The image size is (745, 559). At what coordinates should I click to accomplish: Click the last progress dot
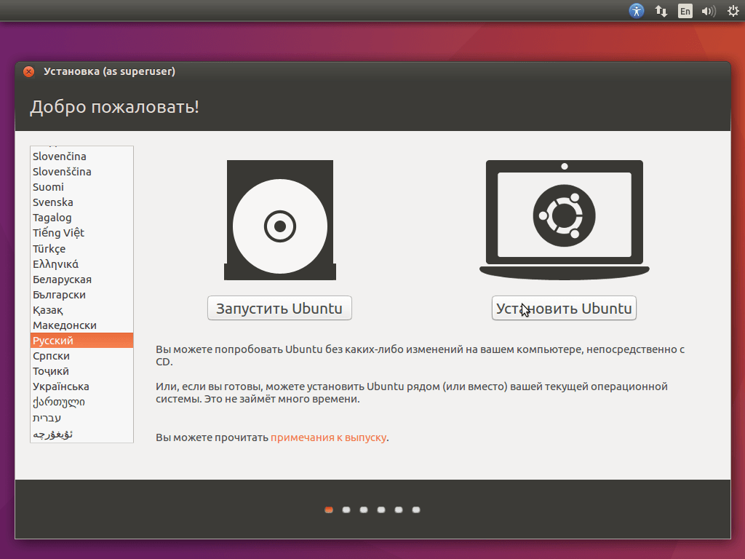click(x=416, y=510)
